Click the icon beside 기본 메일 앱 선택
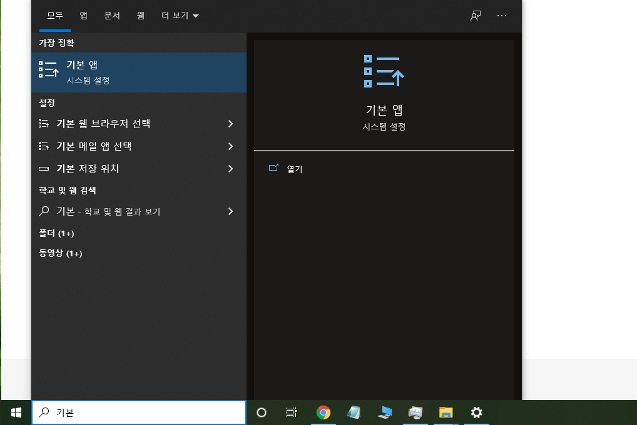The height and width of the screenshot is (425, 637). pos(43,146)
